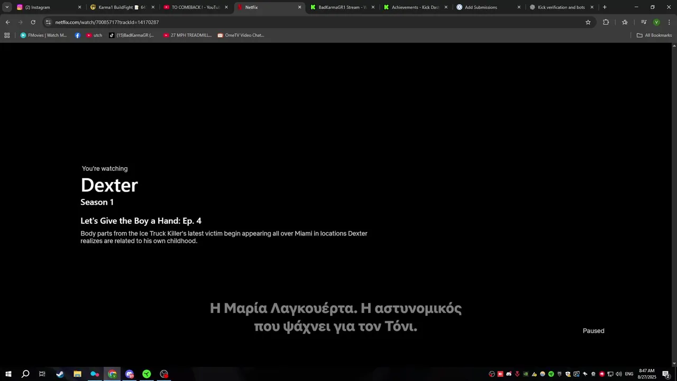Click the netflix.com address bar URL
The width and height of the screenshot is (677, 381).
coord(107,22)
